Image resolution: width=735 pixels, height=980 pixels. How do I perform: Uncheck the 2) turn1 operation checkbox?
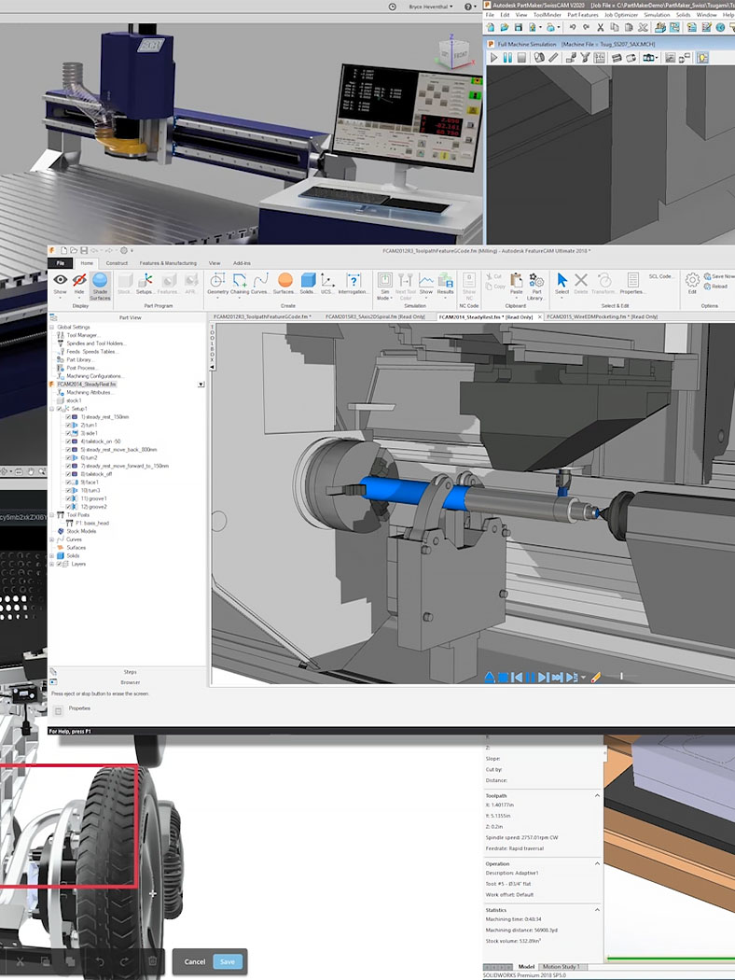pyautogui.click(x=69, y=425)
